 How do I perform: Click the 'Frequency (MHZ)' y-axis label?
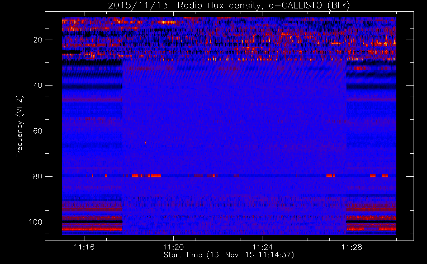[x=20, y=126]
